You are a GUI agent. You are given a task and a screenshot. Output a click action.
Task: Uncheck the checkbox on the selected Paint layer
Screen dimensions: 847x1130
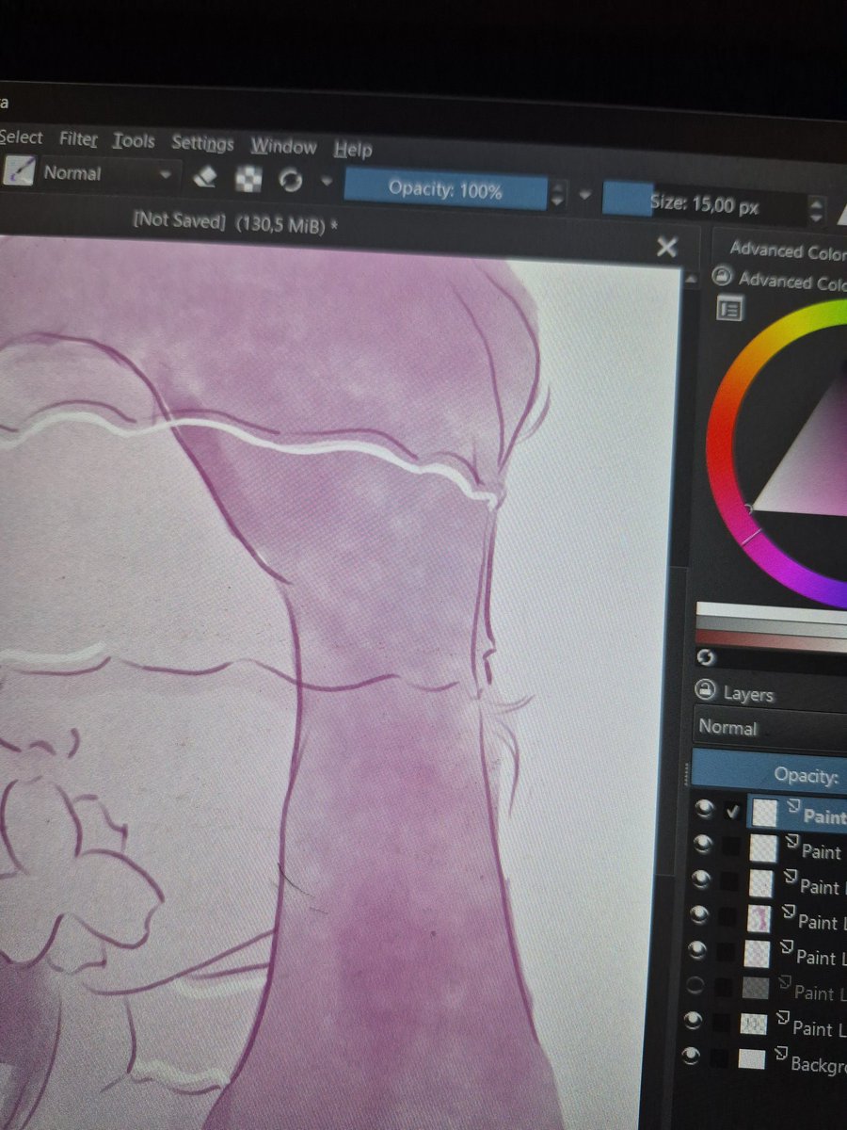732,812
